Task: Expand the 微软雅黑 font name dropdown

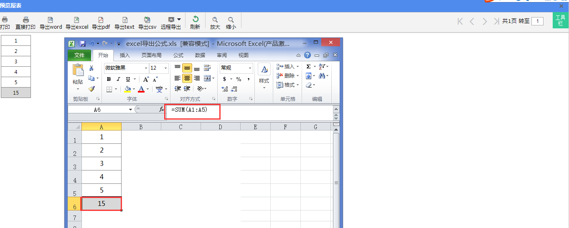Action: pos(146,68)
